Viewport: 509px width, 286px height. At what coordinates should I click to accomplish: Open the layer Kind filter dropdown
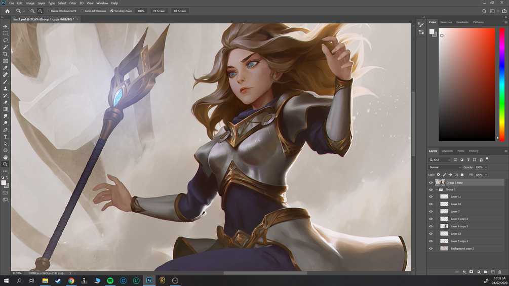tap(440, 160)
